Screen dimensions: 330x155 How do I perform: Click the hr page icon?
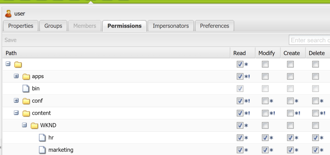click(43, 138)
